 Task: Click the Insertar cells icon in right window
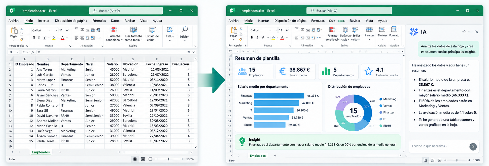[x=369, y=30]
